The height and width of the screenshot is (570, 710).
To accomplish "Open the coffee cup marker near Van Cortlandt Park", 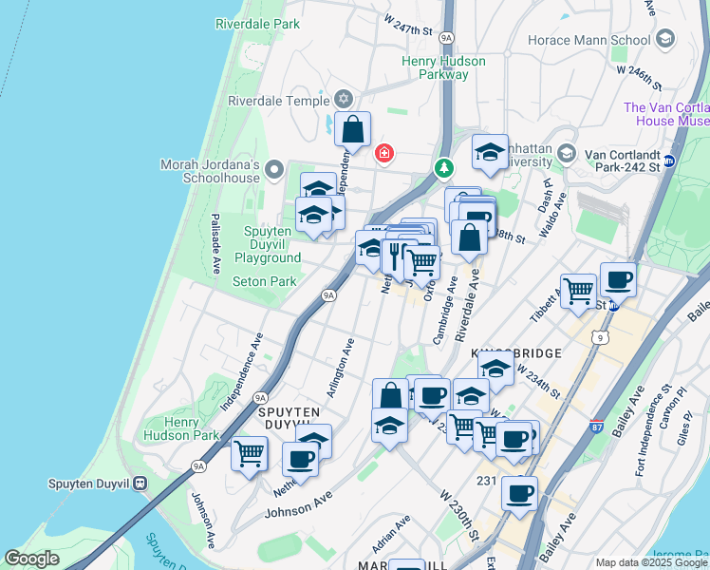I will coord(618,281).
